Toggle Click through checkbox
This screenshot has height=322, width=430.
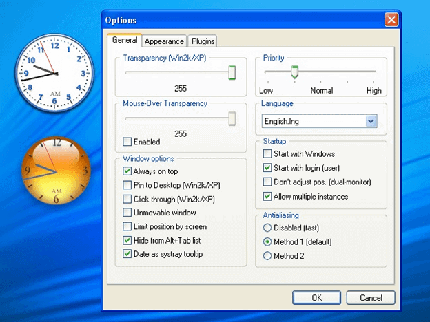127,199
